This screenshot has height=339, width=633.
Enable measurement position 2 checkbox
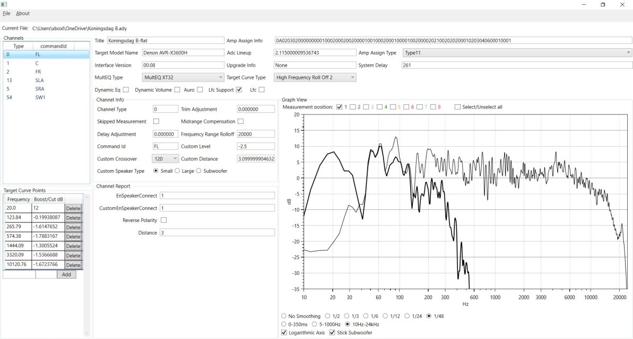point(353,107)
